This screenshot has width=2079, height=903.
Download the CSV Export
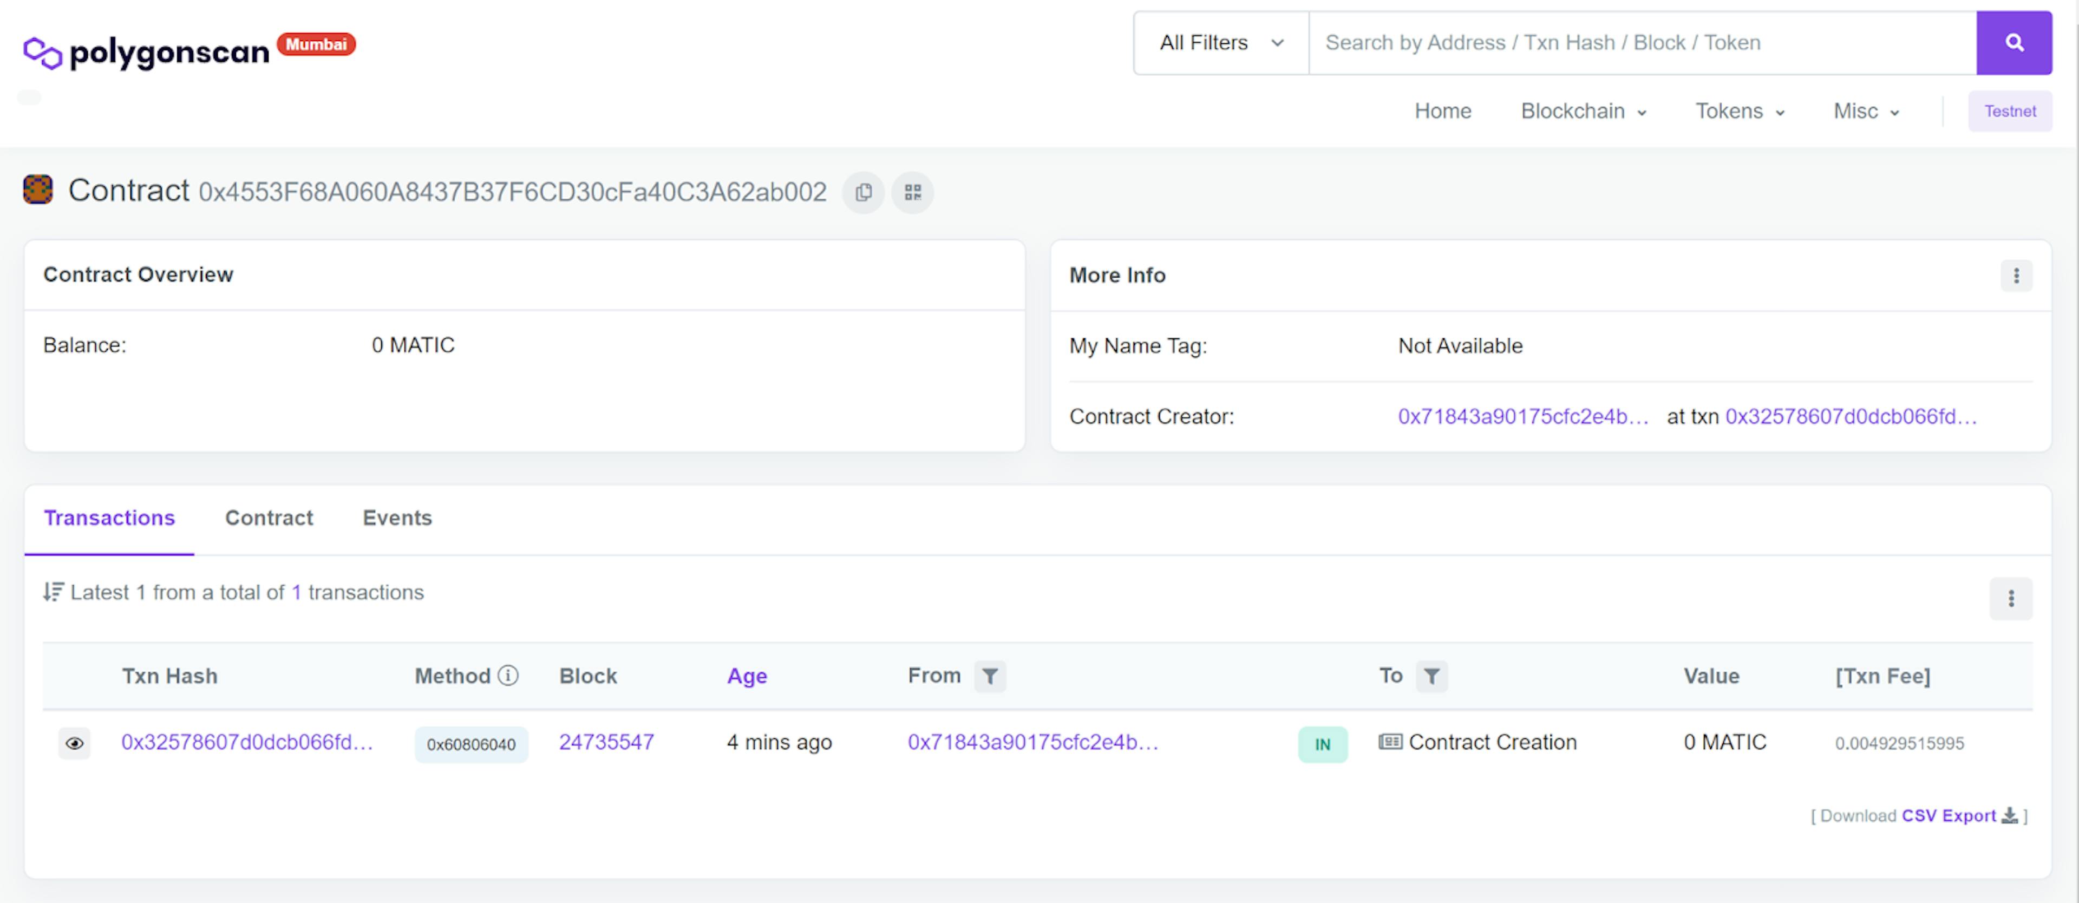(1949, 816)
